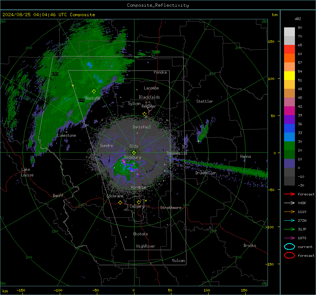
Task: Click the yellow diamond marker above RedDeer
Action: 144,114
